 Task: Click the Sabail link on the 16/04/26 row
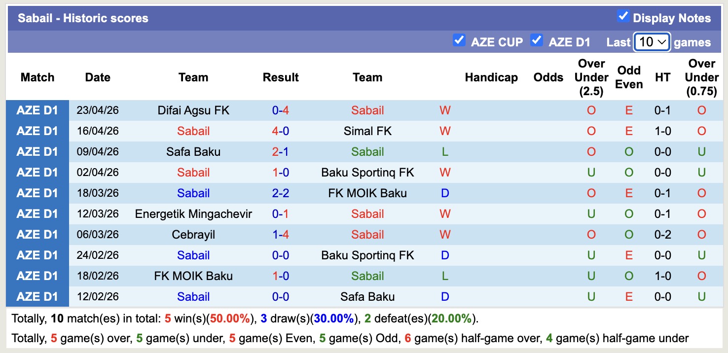click(x=193, y=131)
